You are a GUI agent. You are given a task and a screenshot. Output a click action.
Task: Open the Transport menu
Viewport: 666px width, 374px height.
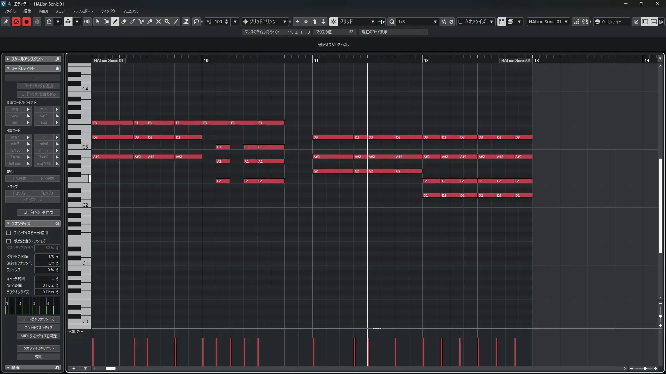pyautogui.click(x=82, y=11)
